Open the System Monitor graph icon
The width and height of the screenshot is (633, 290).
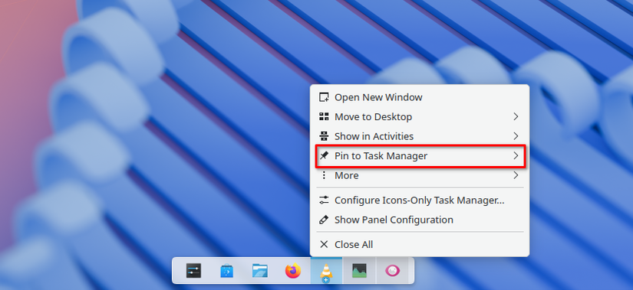[359, 270]
